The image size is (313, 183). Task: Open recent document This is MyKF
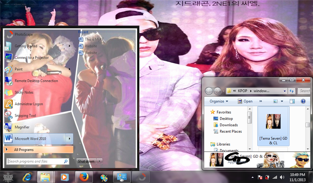click(x=91, y=39)
